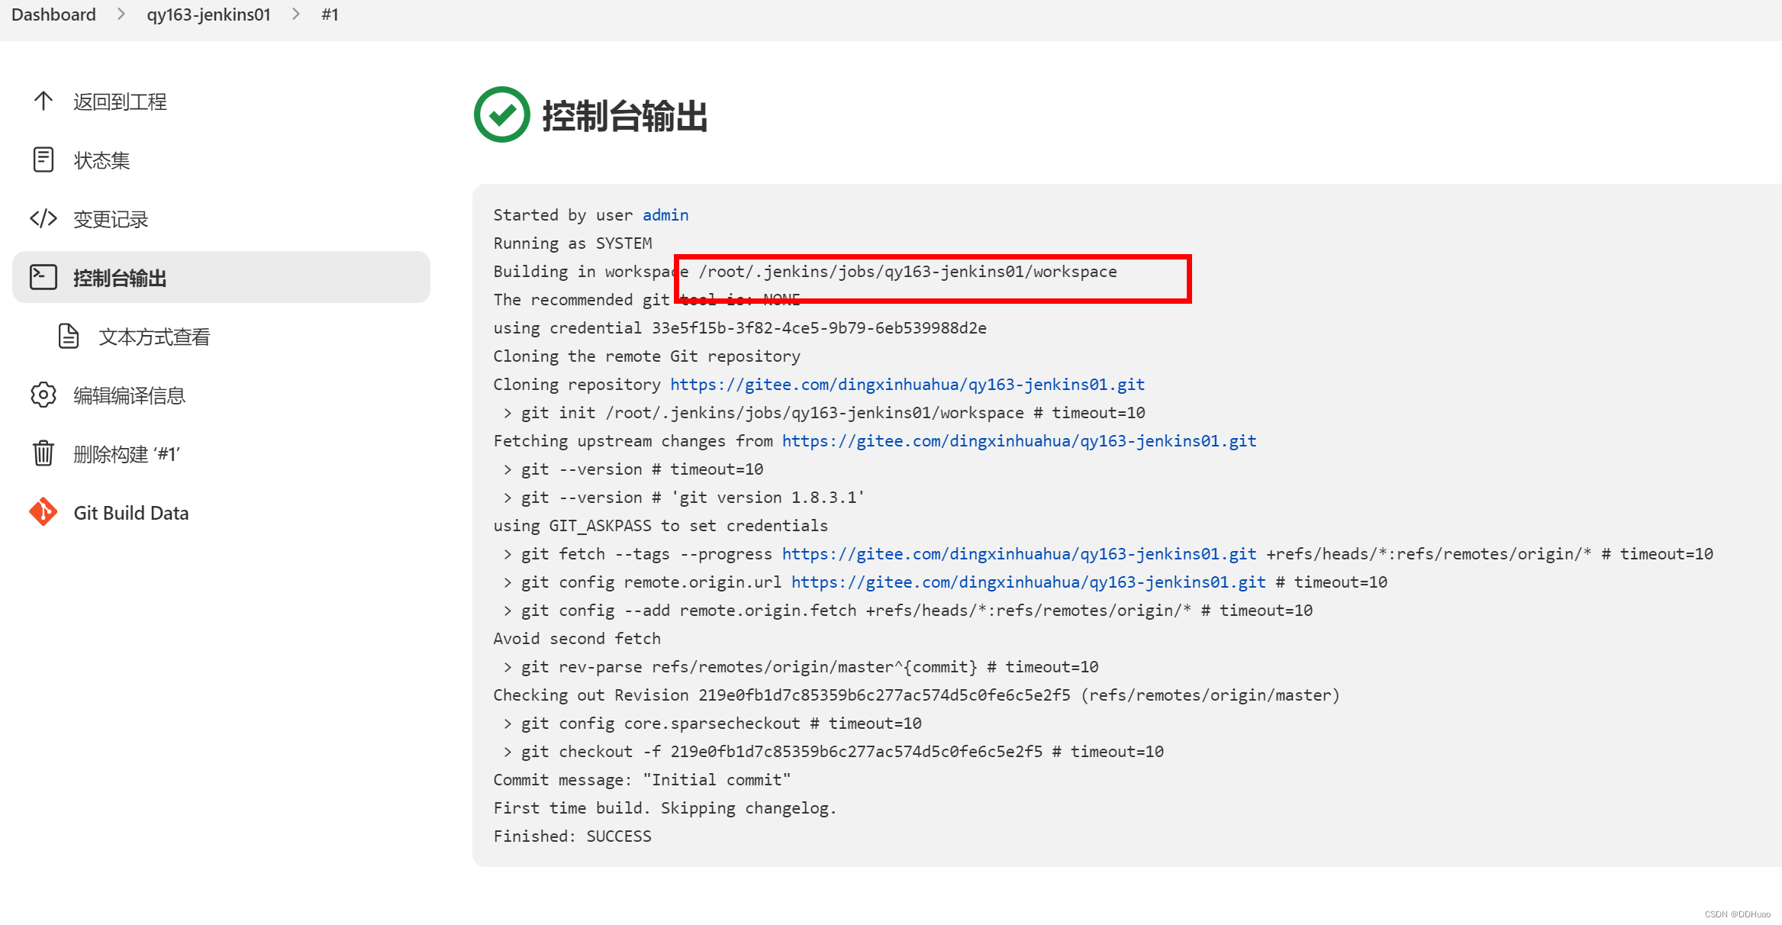Open the admin user link
This screenshot has width=1782, height=925.
[665, 215]
